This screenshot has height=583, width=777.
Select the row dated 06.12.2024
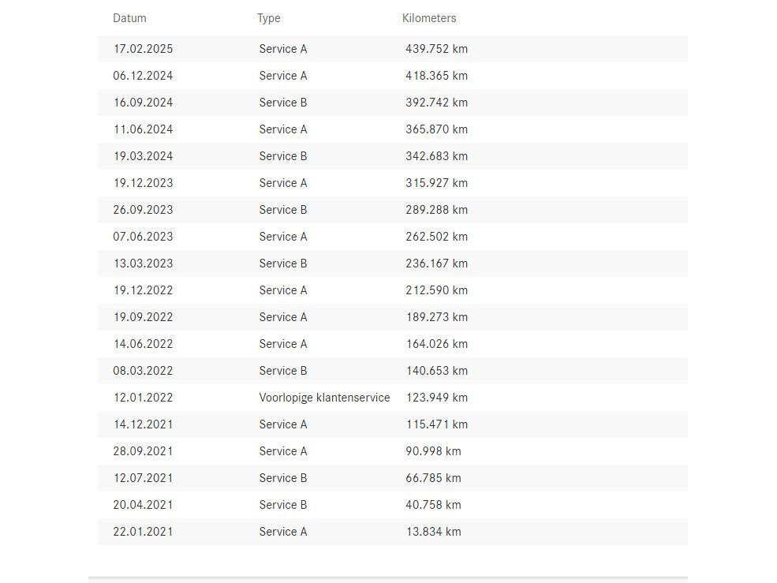point(392,76)
